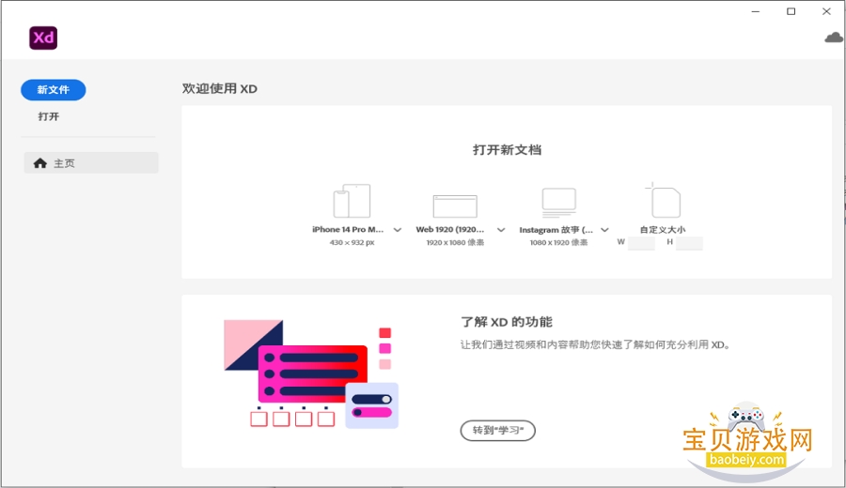Screen dimensions: 846x488
Task: Click the 1920 x 1080 像素 size text
Action: point(455,243)
